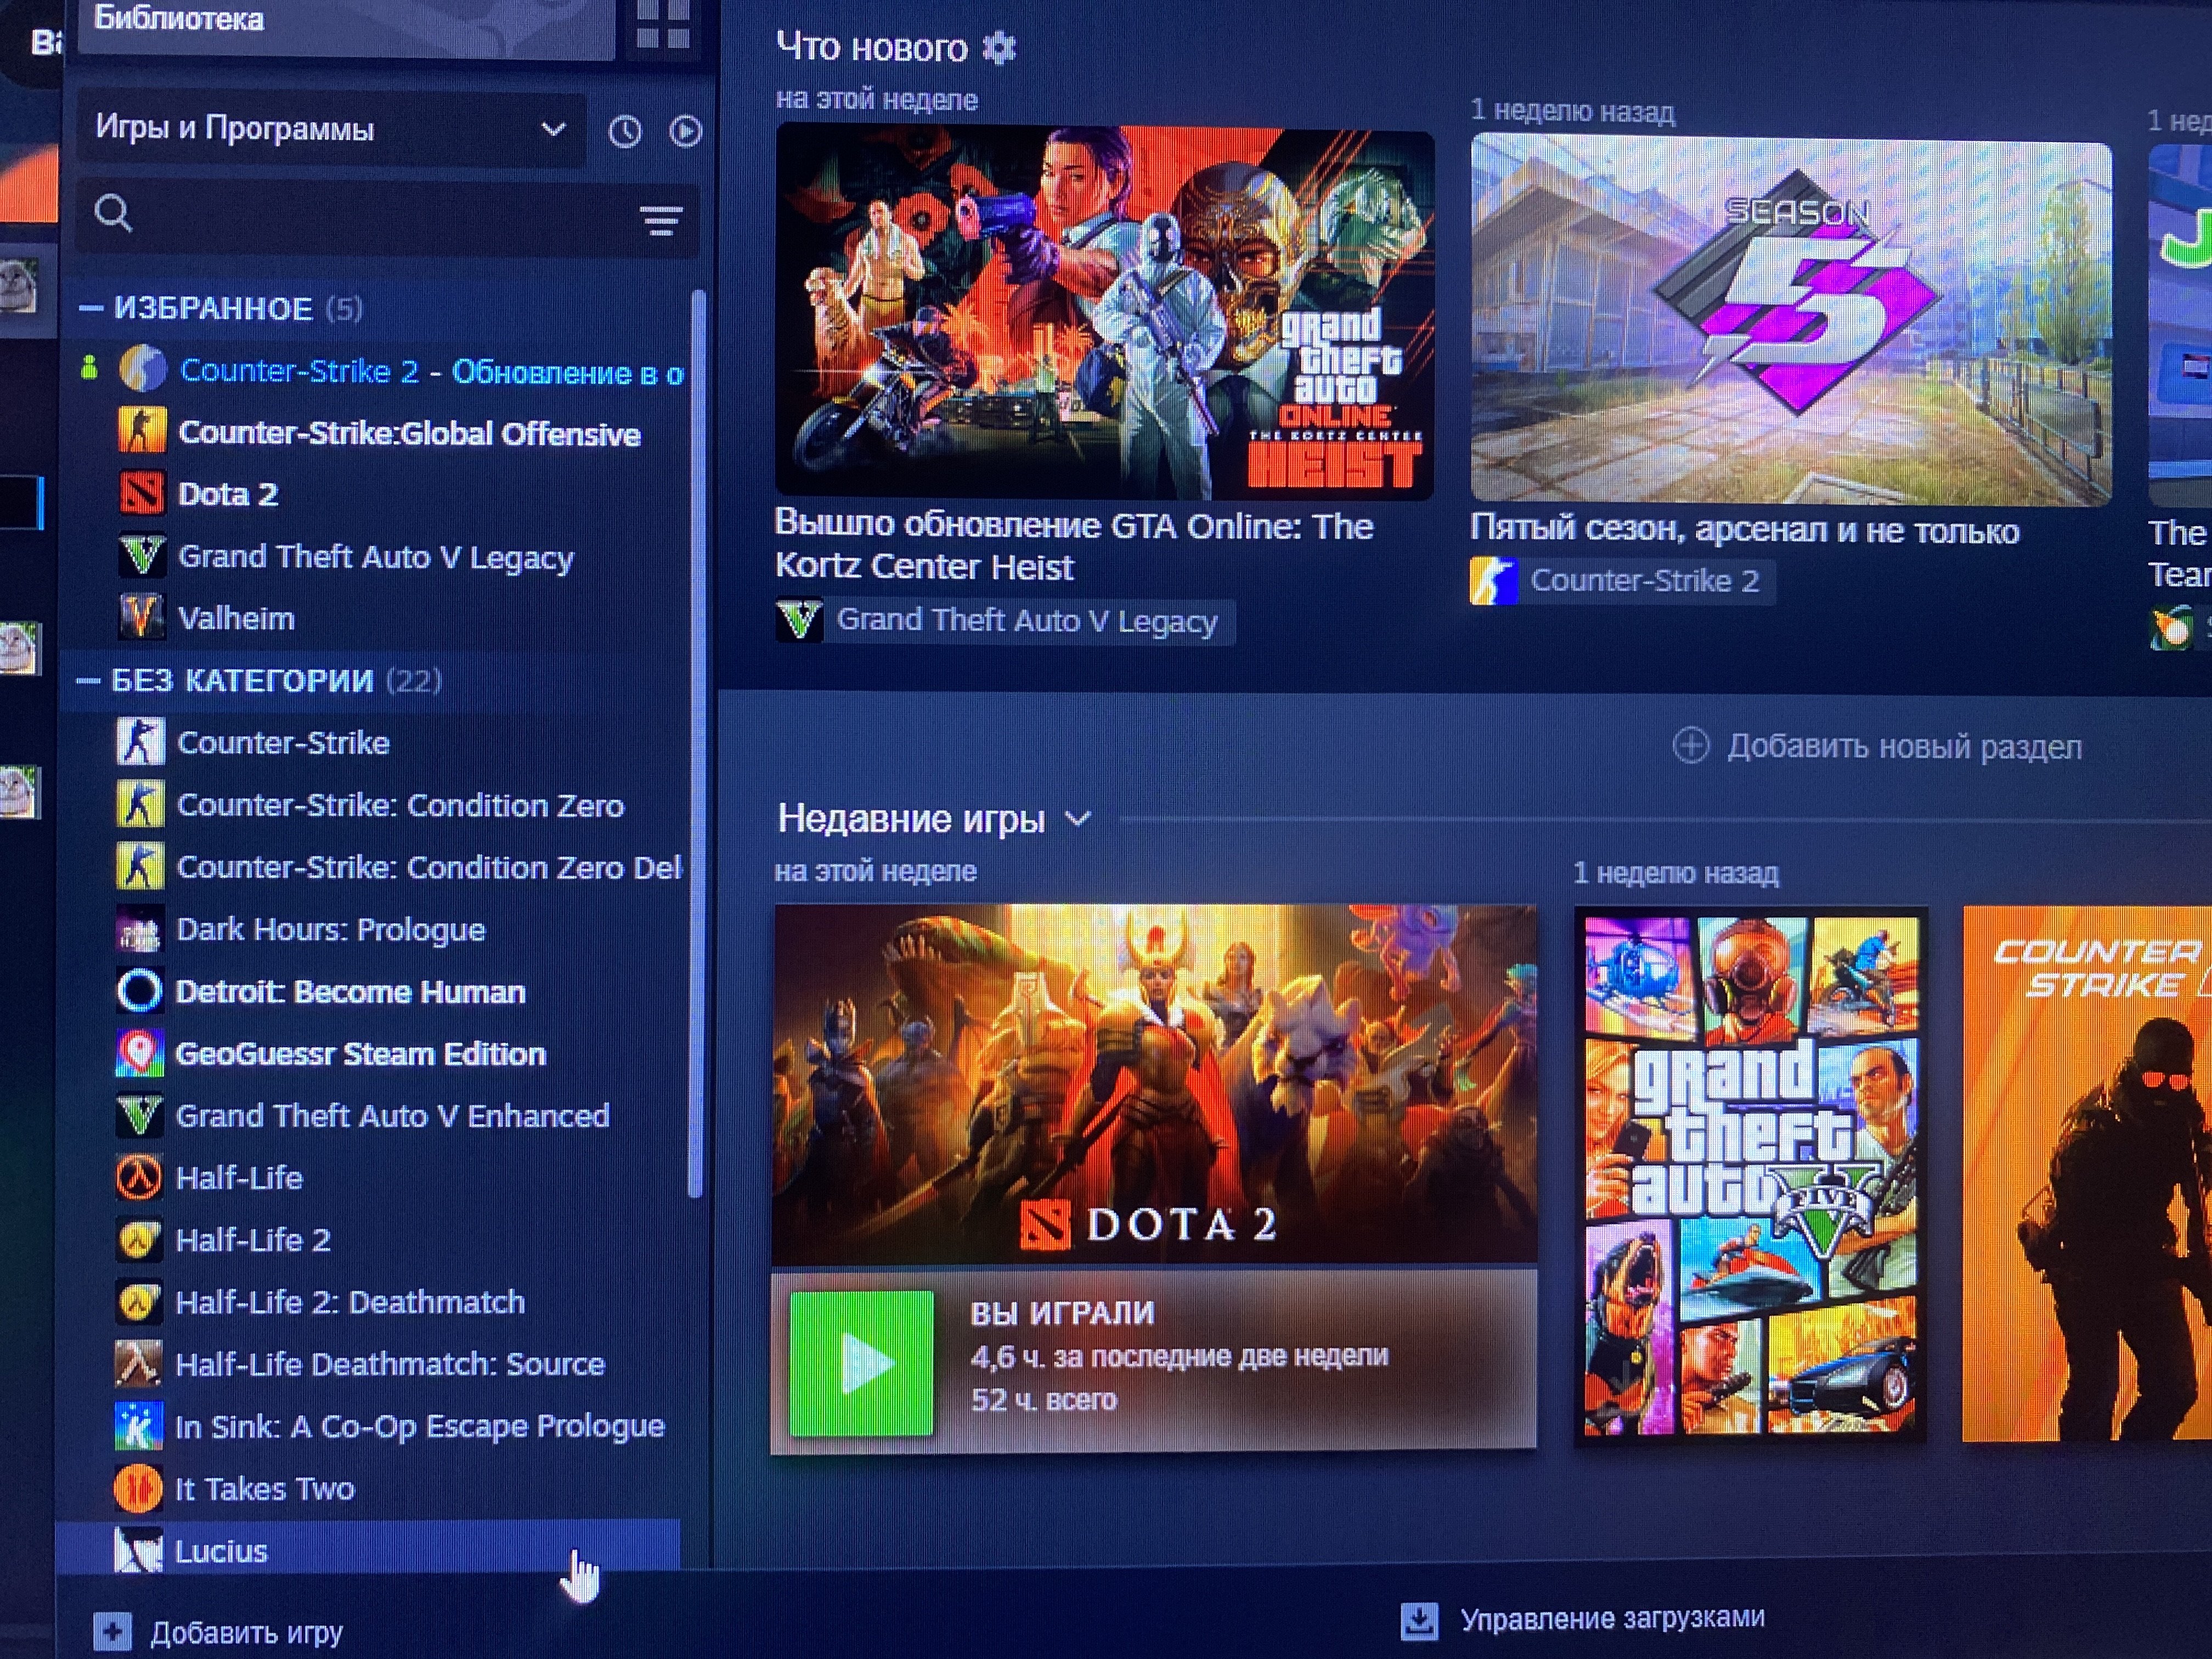Screen dimensions: 2212x1659
Task: Click the Grand Theft Auto V Enhanced icon
Action: click(139, 1115)
